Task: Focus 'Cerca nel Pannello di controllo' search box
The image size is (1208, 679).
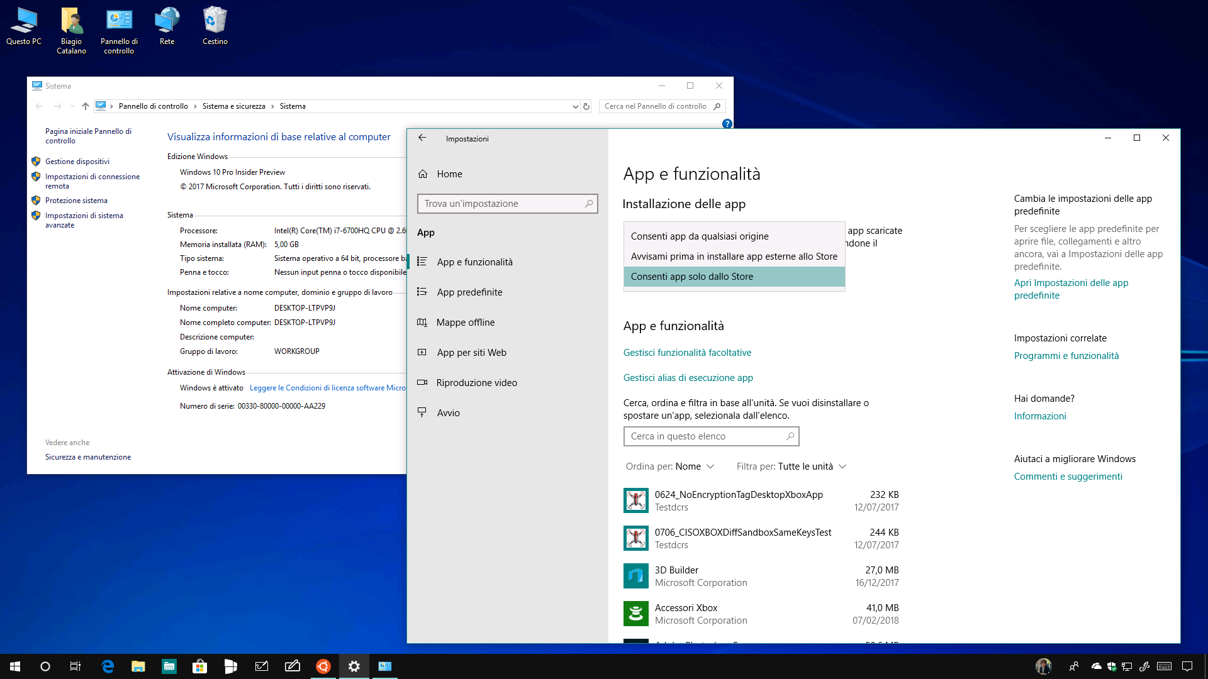Action: (x=662, y=106)
